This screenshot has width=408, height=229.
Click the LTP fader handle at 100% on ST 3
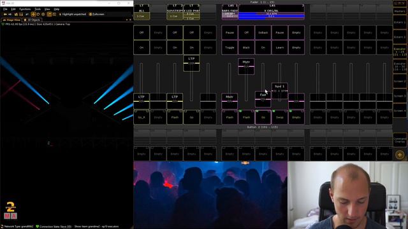click(x=191, y=63)
